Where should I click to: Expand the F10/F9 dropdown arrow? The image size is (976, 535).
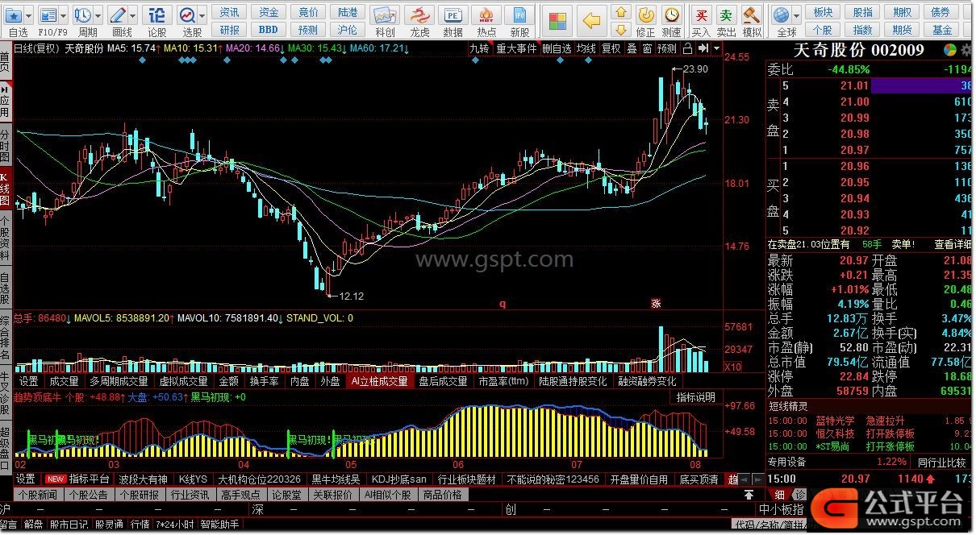[63, 15]
